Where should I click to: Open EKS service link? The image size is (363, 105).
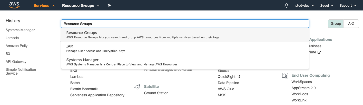click(74, 71)
